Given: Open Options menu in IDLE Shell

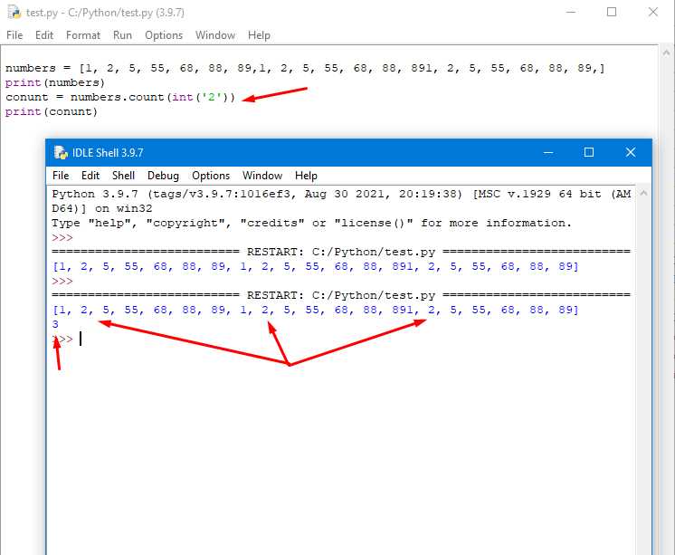Looking at the screenshot, I should click(x=211, y=176).
